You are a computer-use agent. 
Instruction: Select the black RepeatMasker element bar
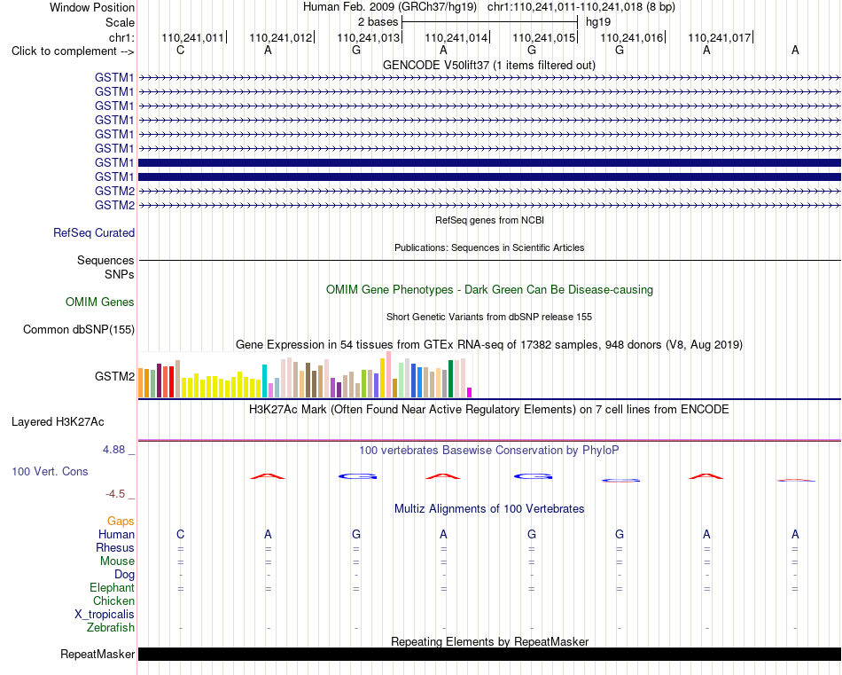(490, 654)
